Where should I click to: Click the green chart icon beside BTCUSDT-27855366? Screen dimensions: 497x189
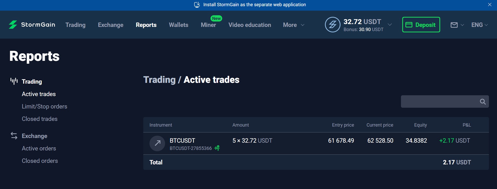[217, 148]
